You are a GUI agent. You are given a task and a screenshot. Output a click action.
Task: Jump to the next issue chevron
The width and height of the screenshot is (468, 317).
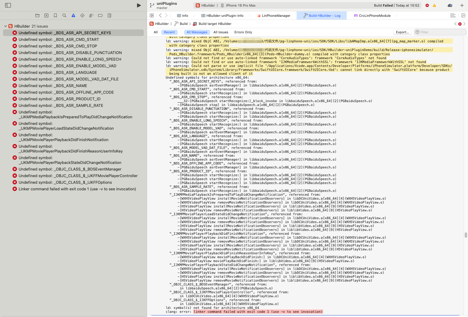464,24
